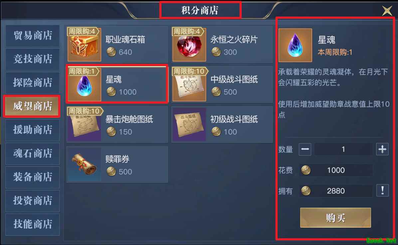Screen dimensions: 398x245
Task: Click the quantity field showing 1
Action: tap(343, 149)
